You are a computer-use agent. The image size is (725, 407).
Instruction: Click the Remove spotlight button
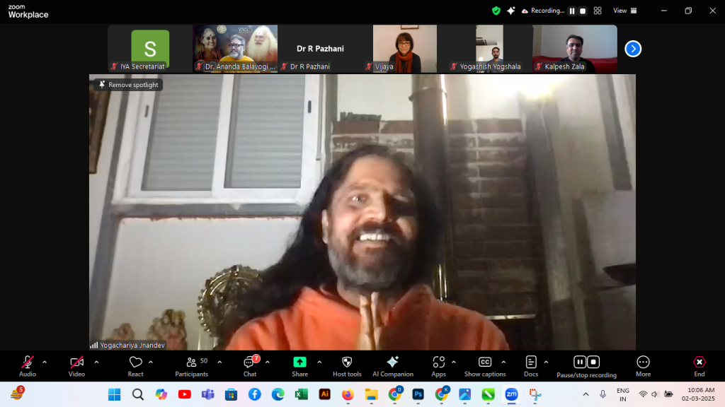pos(128,85)
